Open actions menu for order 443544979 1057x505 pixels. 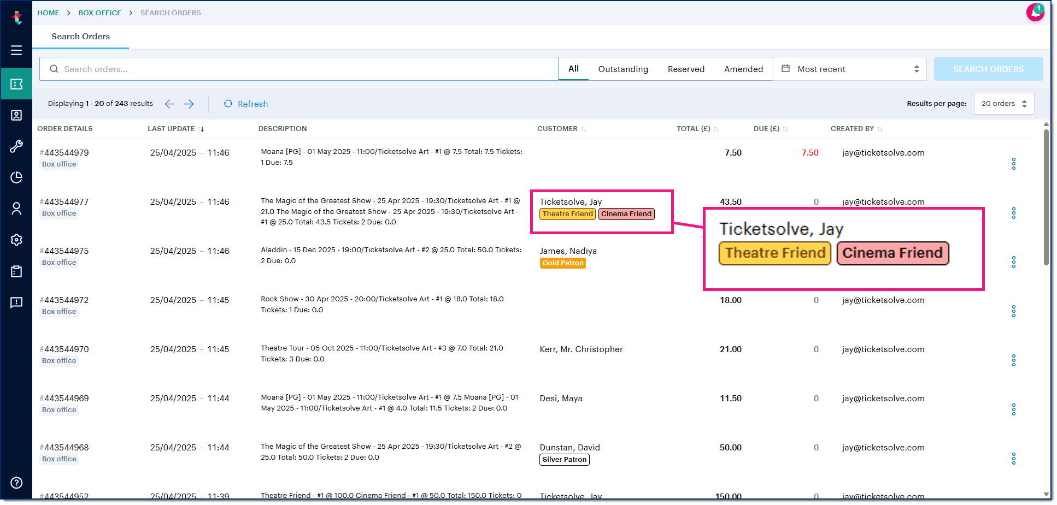point(1013,164)
